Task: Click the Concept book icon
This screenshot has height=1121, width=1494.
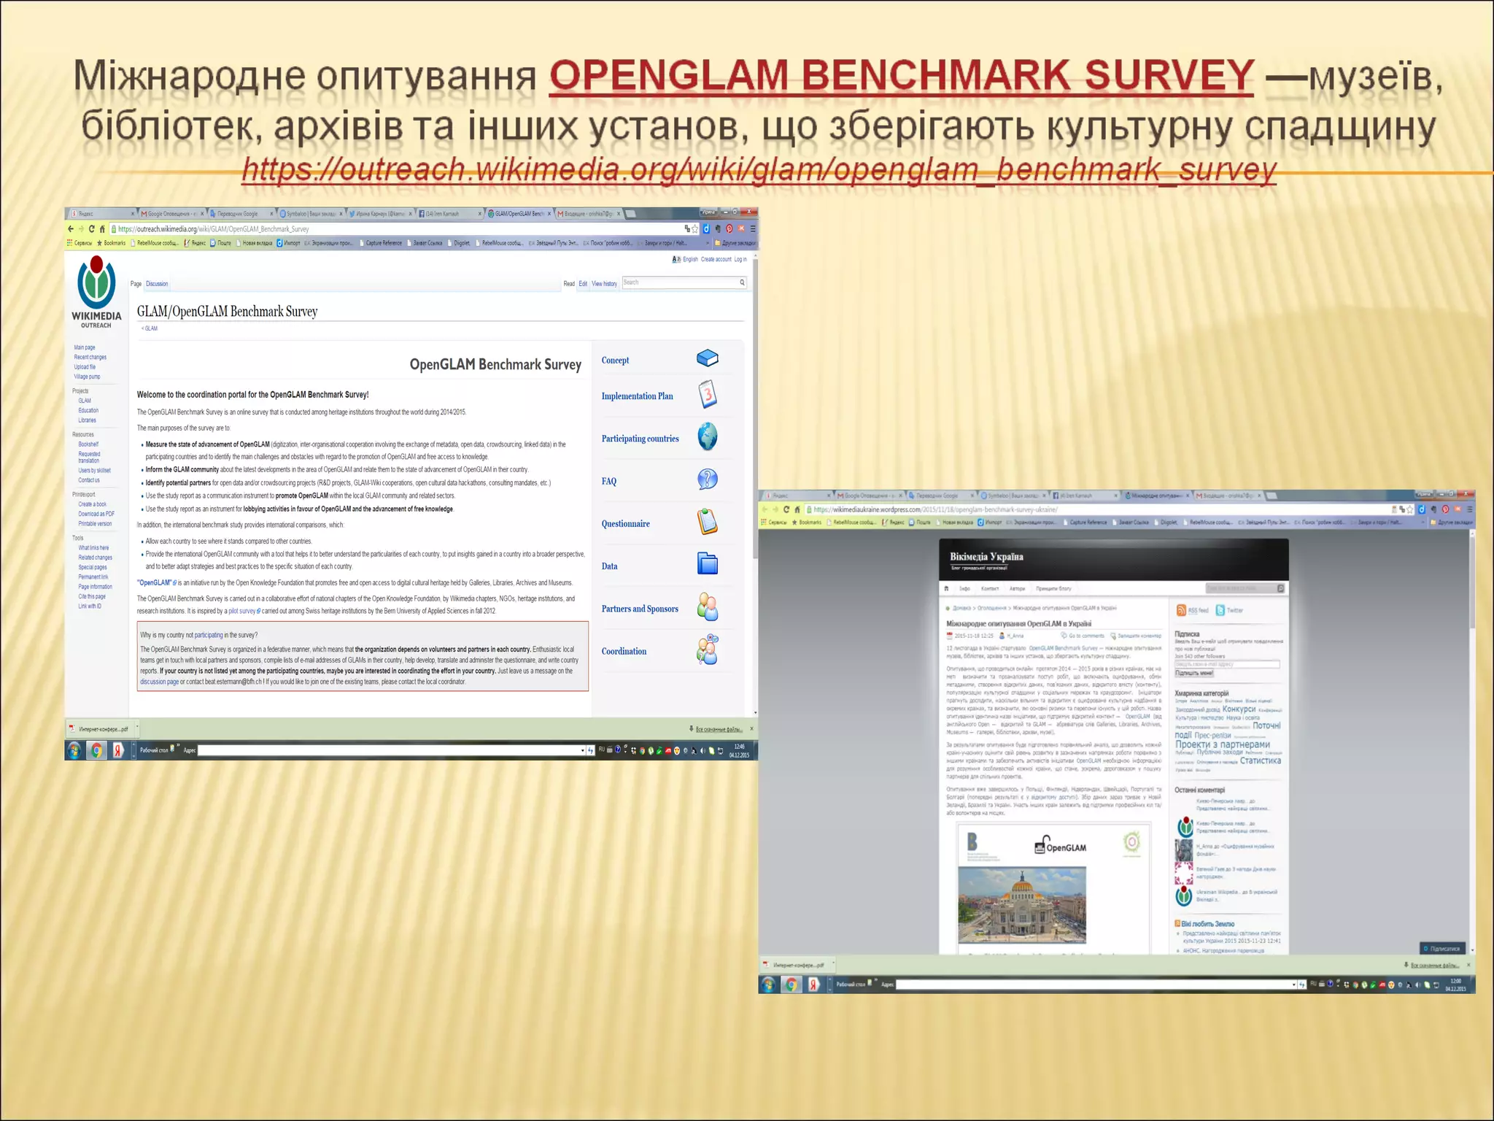Action: coord(707,358)
